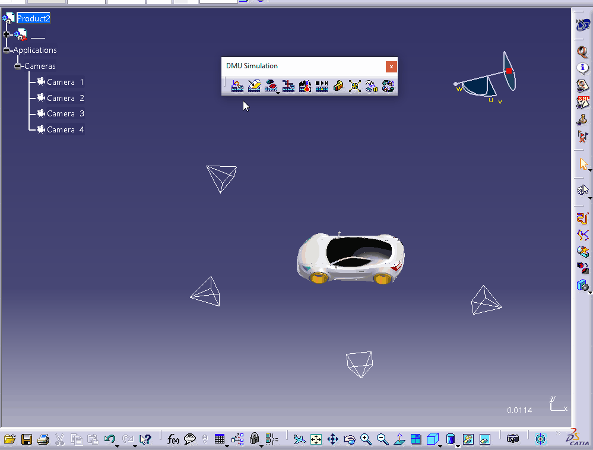
Task: Click the Zoom Out magnifier icon
Action: (x=382, y=439)
